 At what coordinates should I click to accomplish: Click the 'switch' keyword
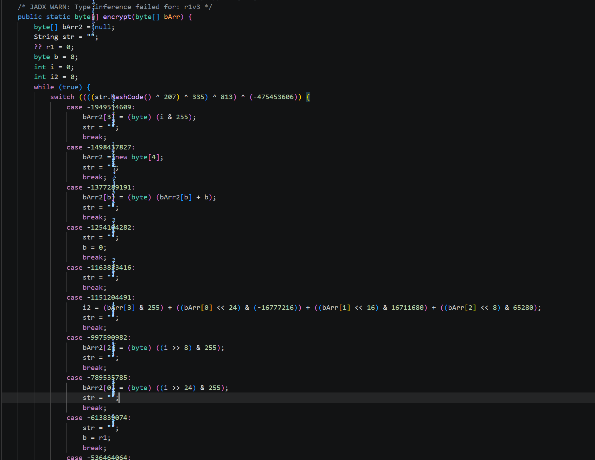(x=62, y=97)
